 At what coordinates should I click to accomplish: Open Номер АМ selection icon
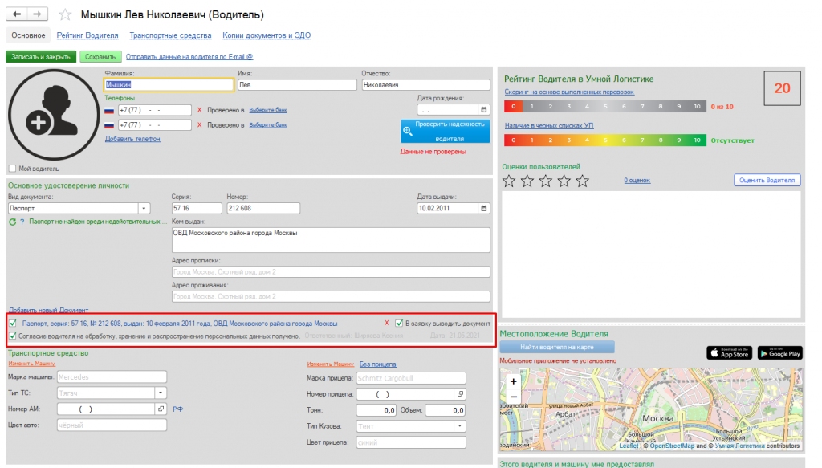click(161, 409)
